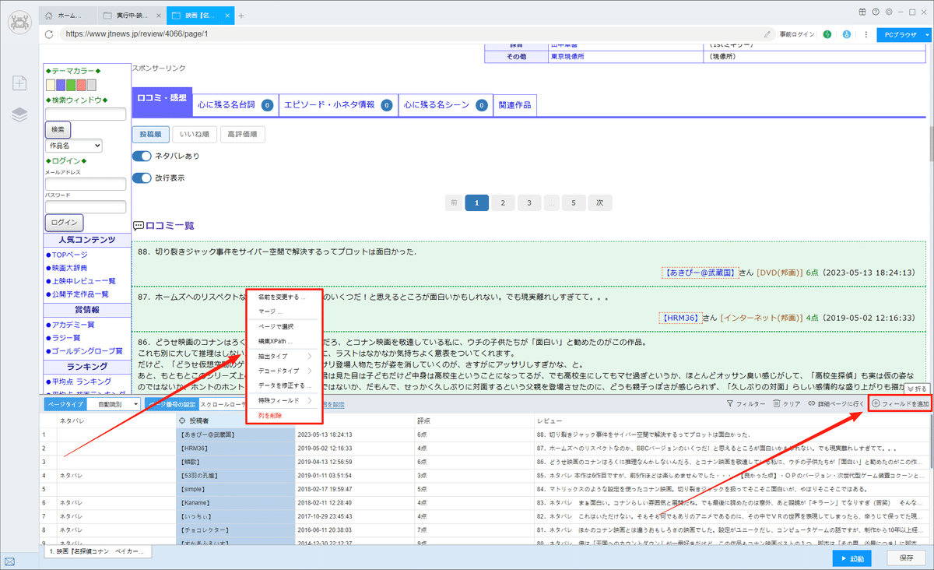Open the 作品名 search type dropdown

pos(74,146)
